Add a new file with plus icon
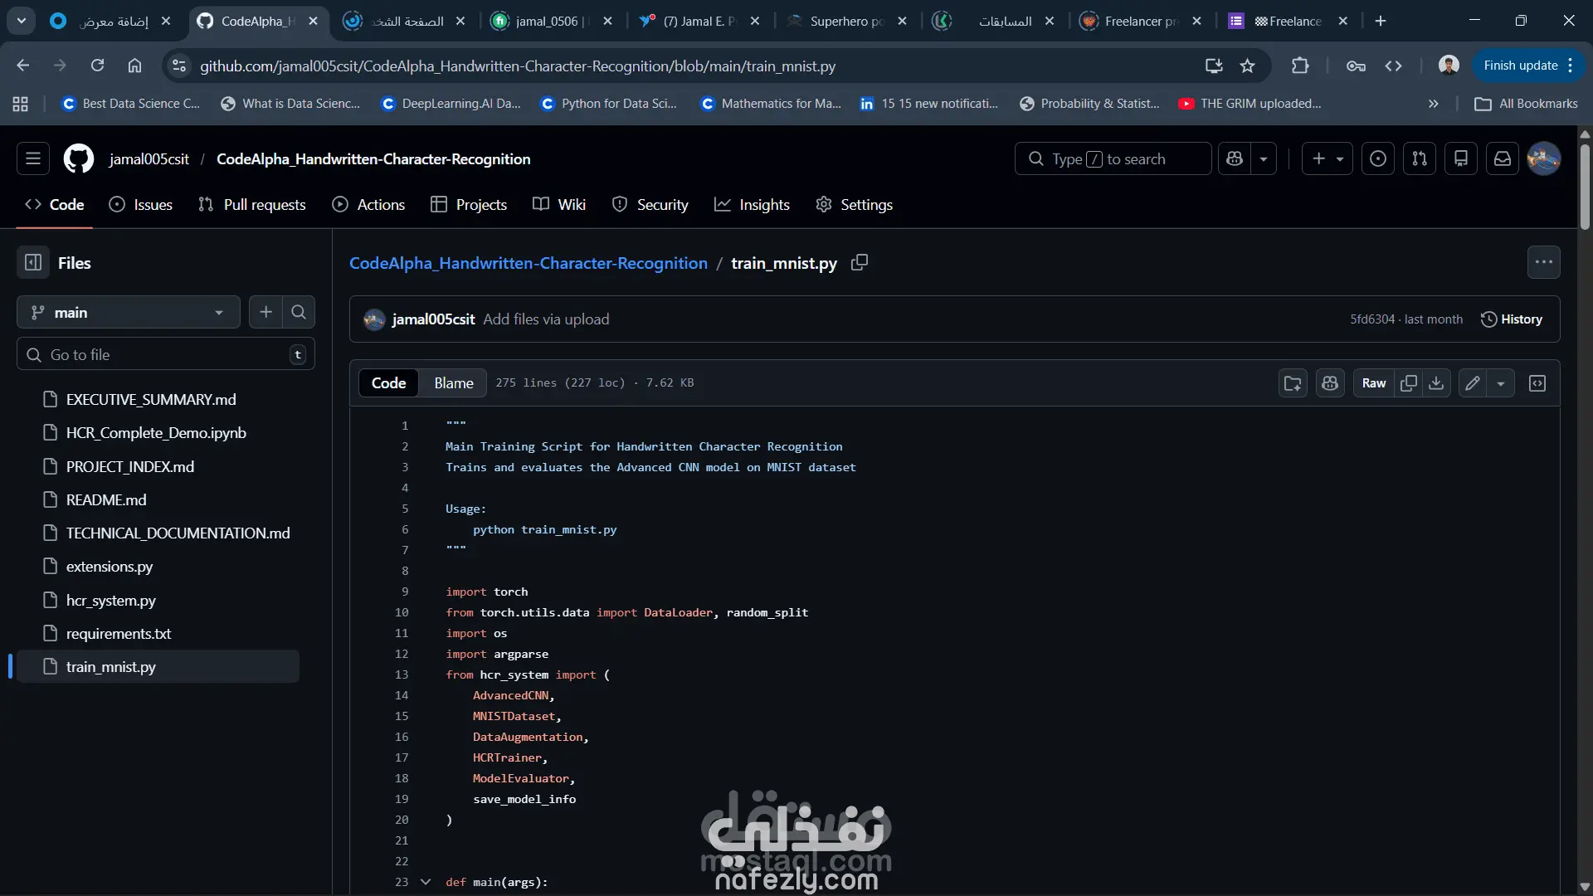Viewport: 1593px width, 896px height. (265, 313)
